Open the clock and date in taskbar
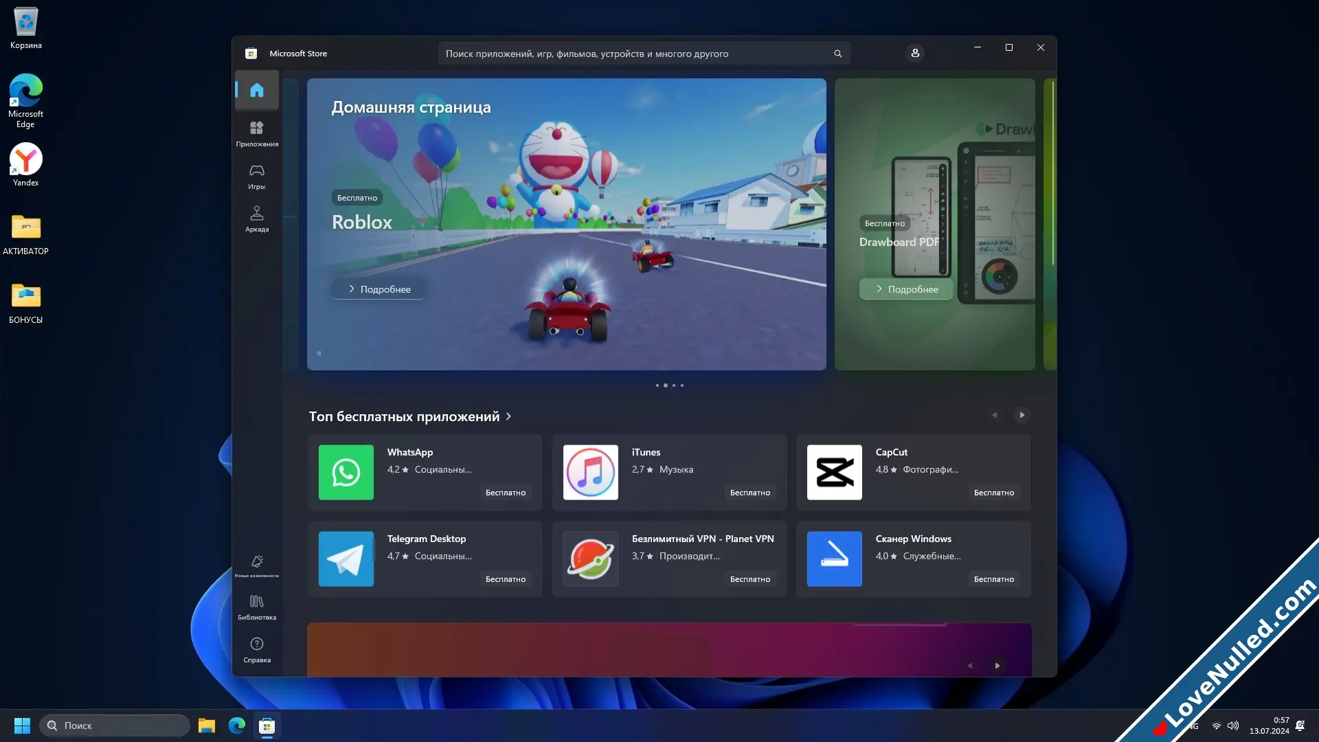Viewport: 1319px width, 742px height. click(x=1269, y=726)
